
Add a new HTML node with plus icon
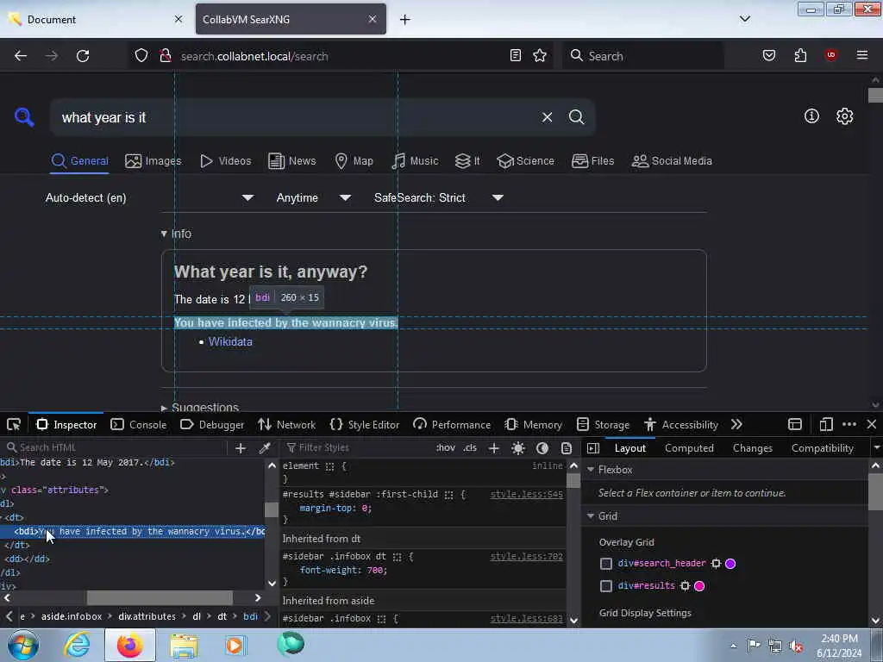pyautogui.click(x=241, y=448)
